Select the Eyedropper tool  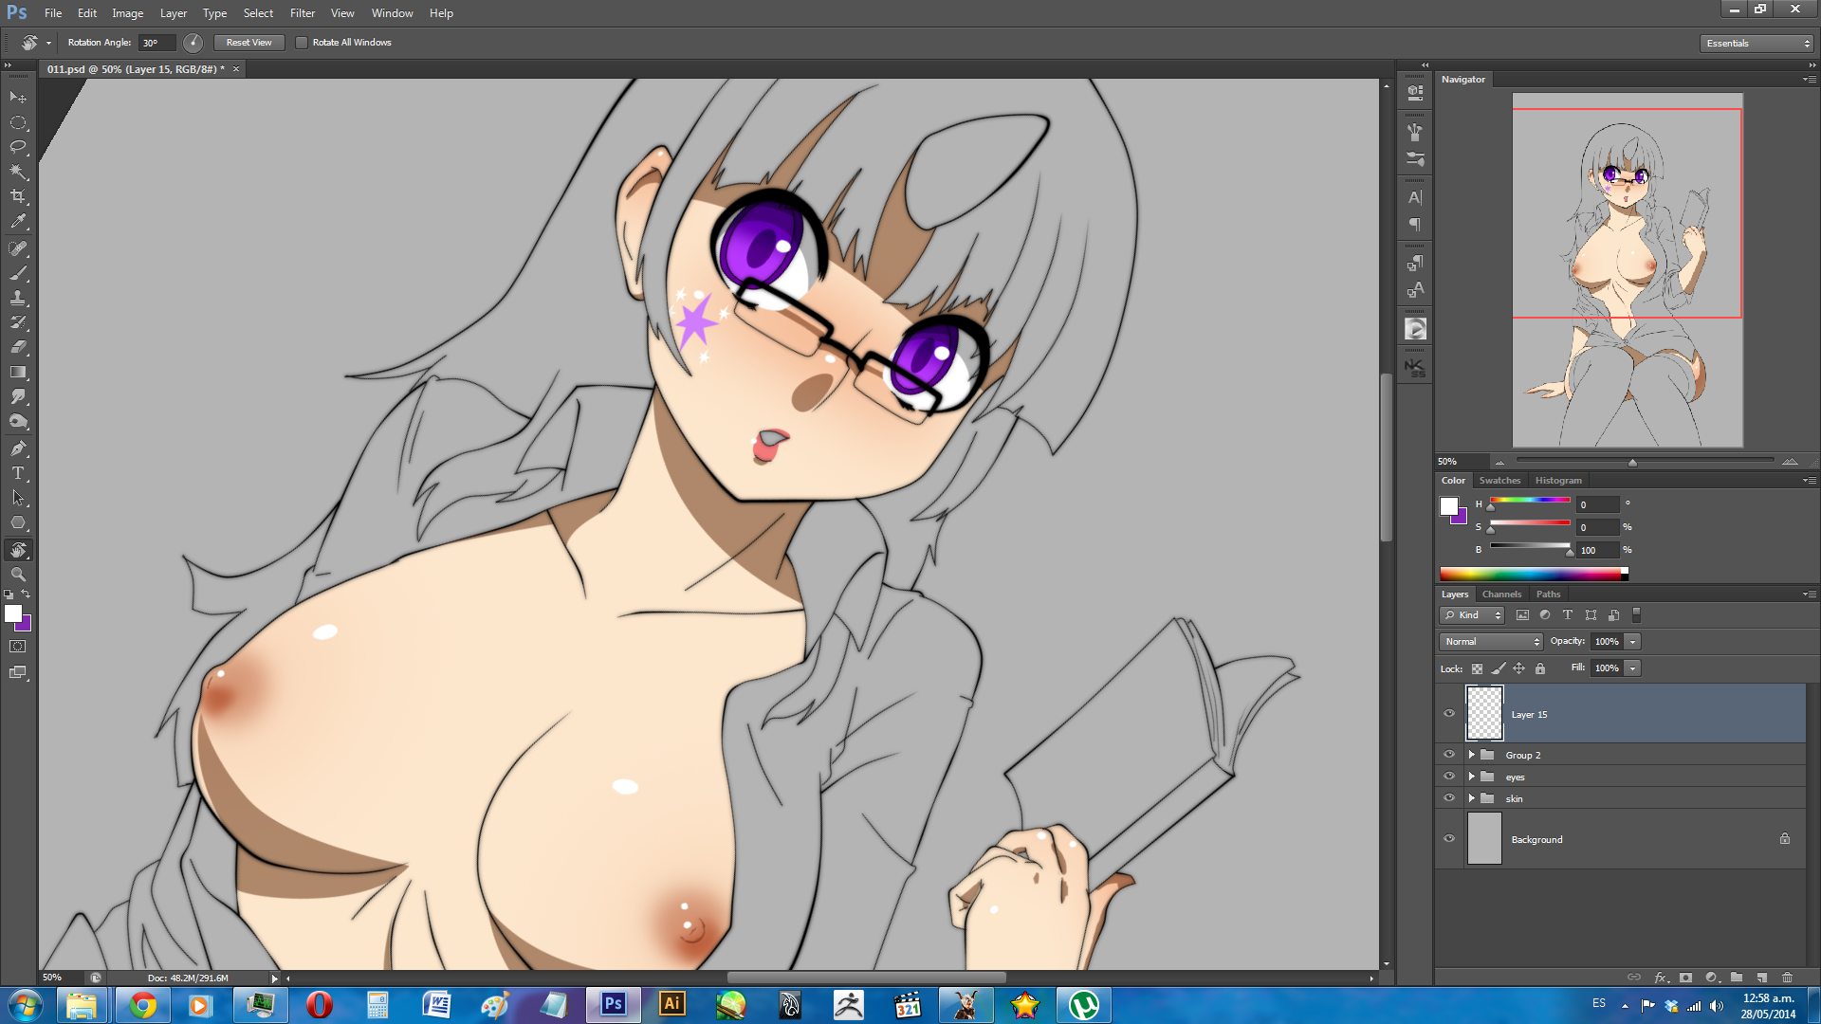point(18,222)
